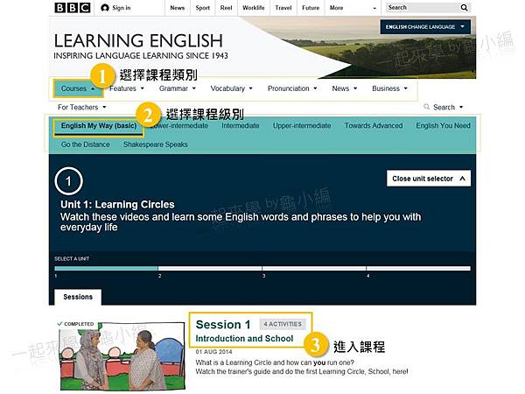Select unit 1 segment on unit bar
The height and width of the screenshot is (394, 525).
pyautogui.click(x=106, y=269)
